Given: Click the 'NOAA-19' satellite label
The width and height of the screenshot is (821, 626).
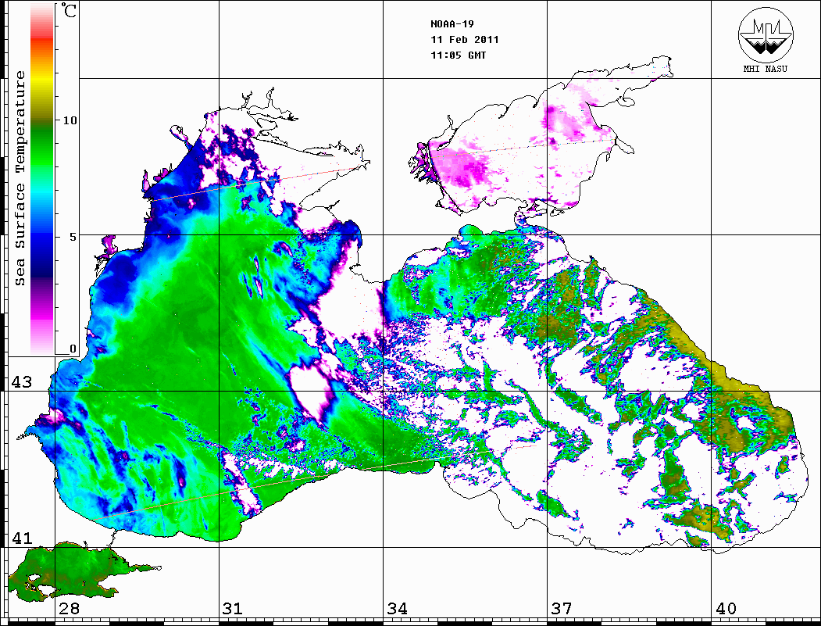Looking at the screenshot, I should point(452,23).
